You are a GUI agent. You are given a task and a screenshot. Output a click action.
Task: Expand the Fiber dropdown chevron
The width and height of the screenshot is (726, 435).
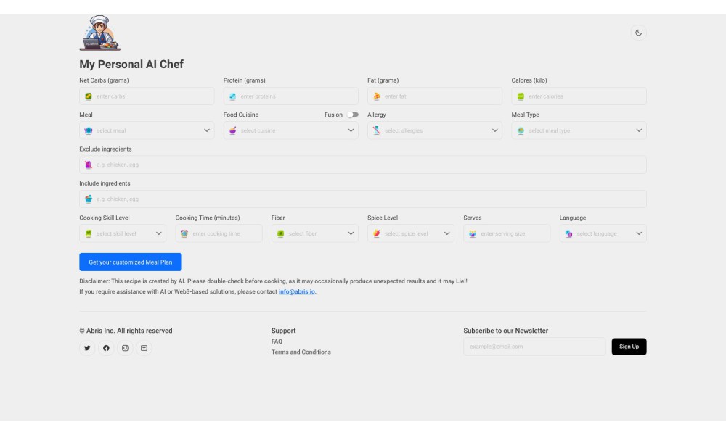[x=351, y=234]
